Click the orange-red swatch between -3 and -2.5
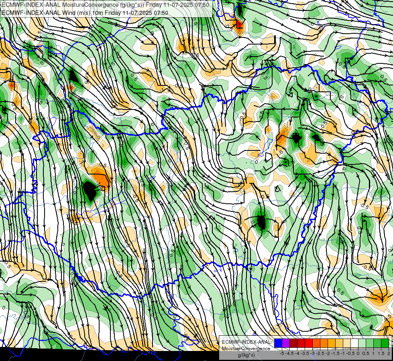 316,343
